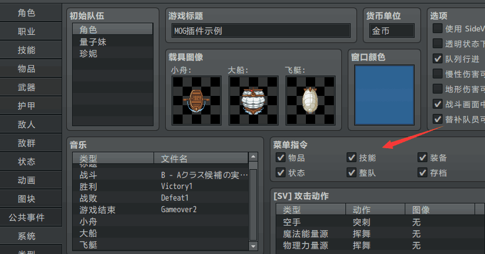Disable the 整队 menu command

(352, 173)
